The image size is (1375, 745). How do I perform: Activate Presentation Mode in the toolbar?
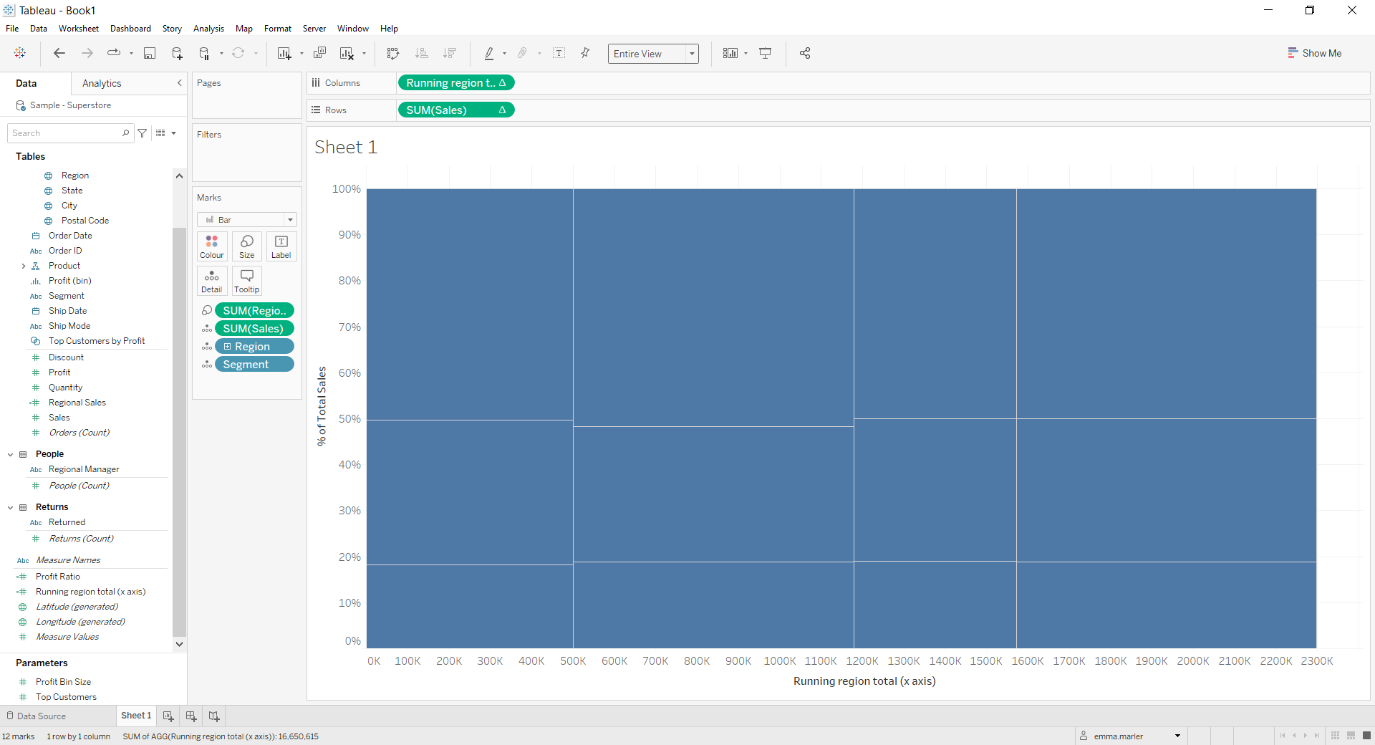pos(765,53)
